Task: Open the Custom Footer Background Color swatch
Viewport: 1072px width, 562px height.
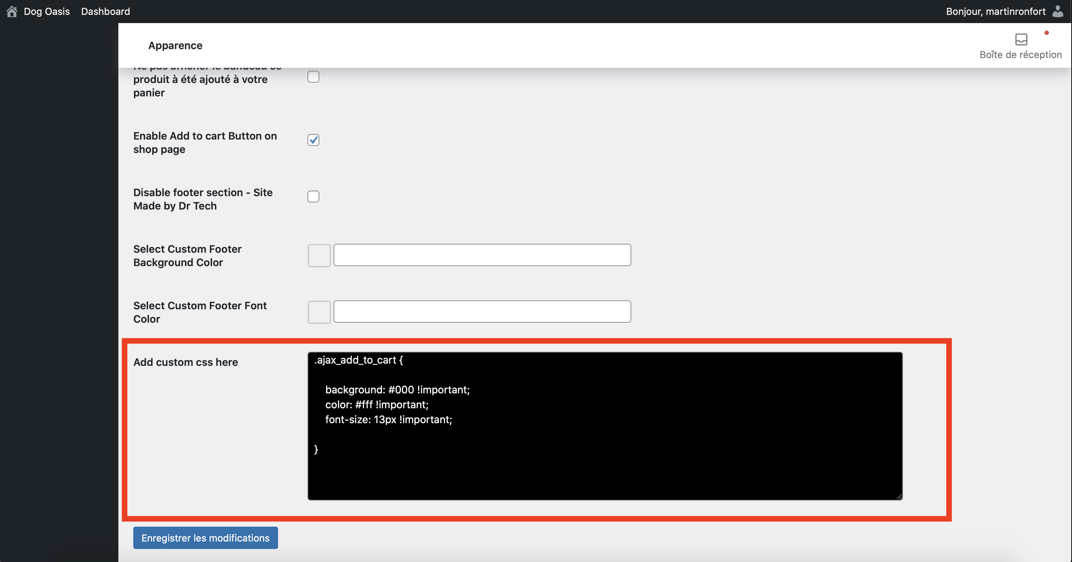Action: (319, 255)
